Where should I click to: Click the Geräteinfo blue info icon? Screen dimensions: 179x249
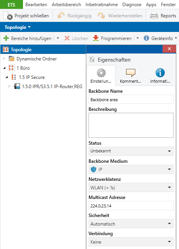click(x=146, y=38)
